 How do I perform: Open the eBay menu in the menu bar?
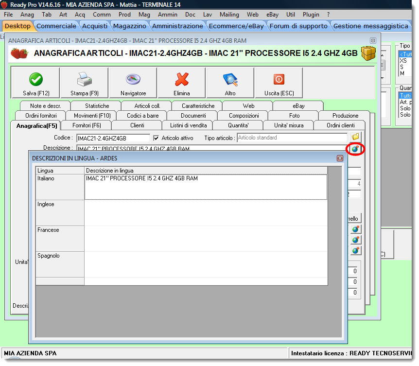coord(272,15)
